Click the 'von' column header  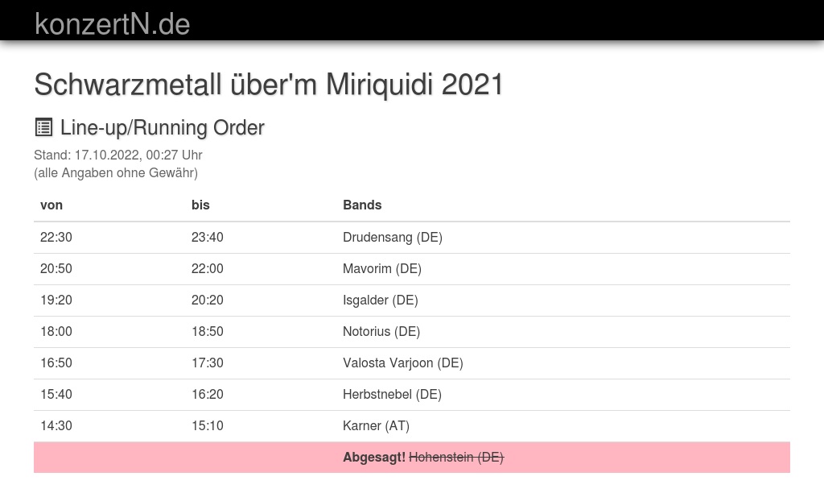(51, 205)
